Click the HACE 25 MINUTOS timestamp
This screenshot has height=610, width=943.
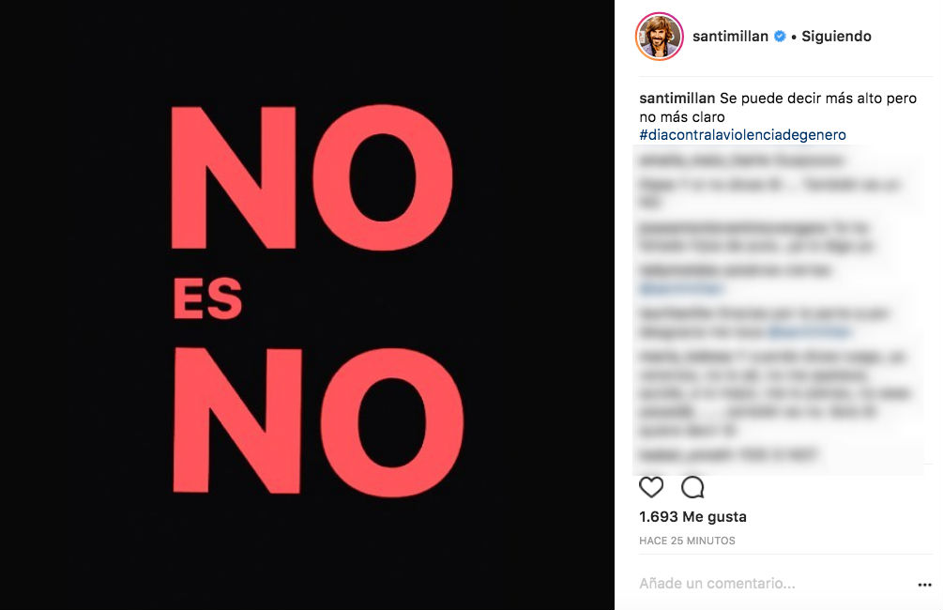click(x=687, y=541)
